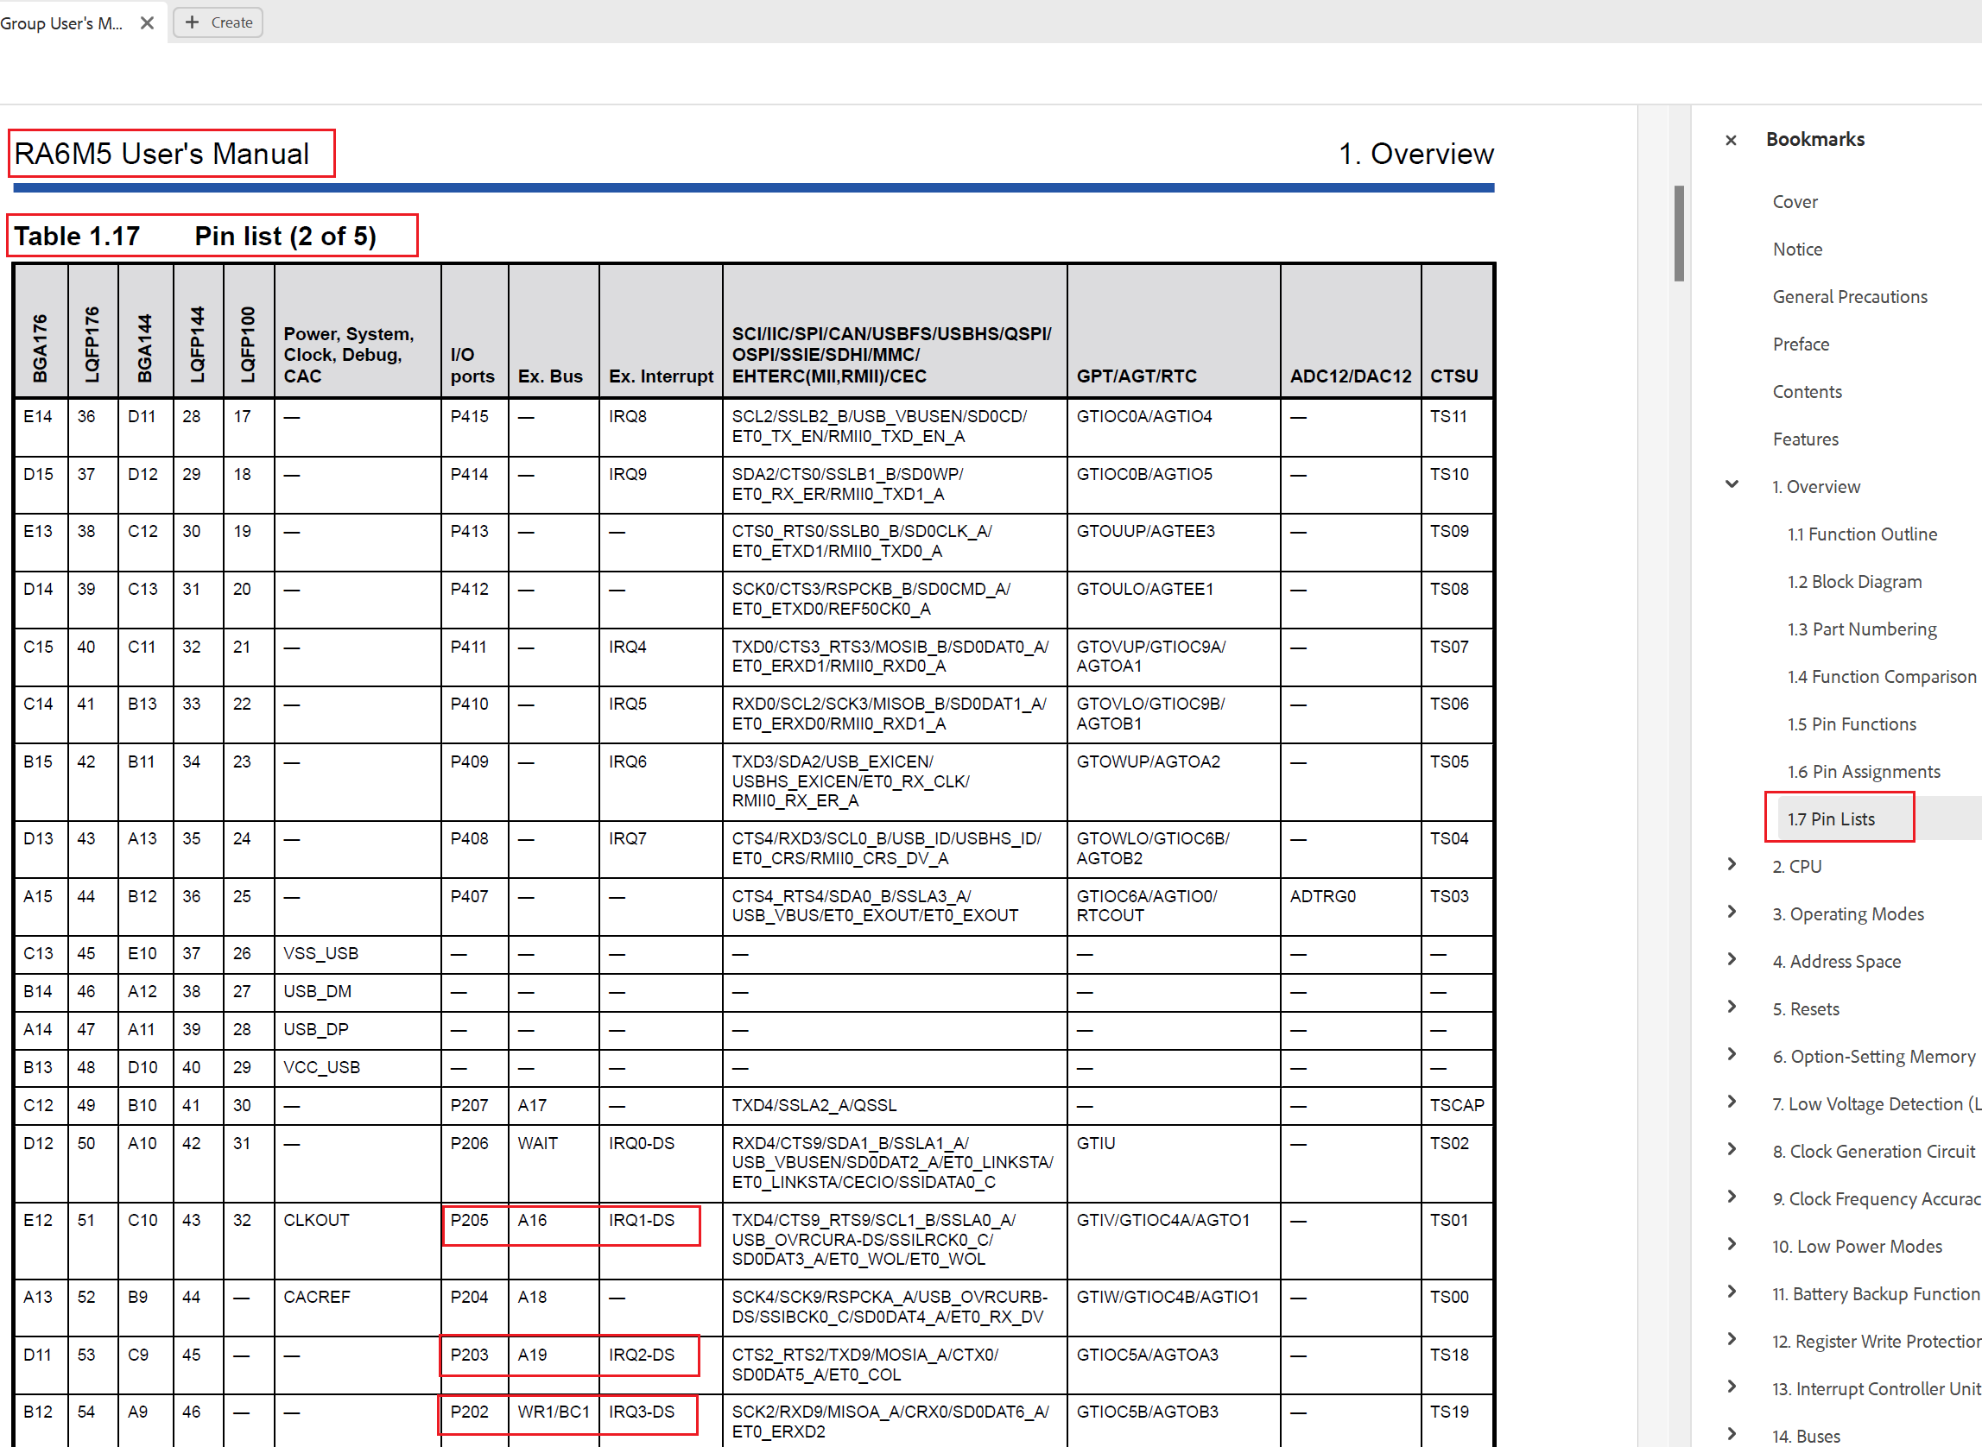The image size is (1982, 1447).
Task: Expand the 3. Operating Modes bookmark
Action: click(x=1732, y=912)
